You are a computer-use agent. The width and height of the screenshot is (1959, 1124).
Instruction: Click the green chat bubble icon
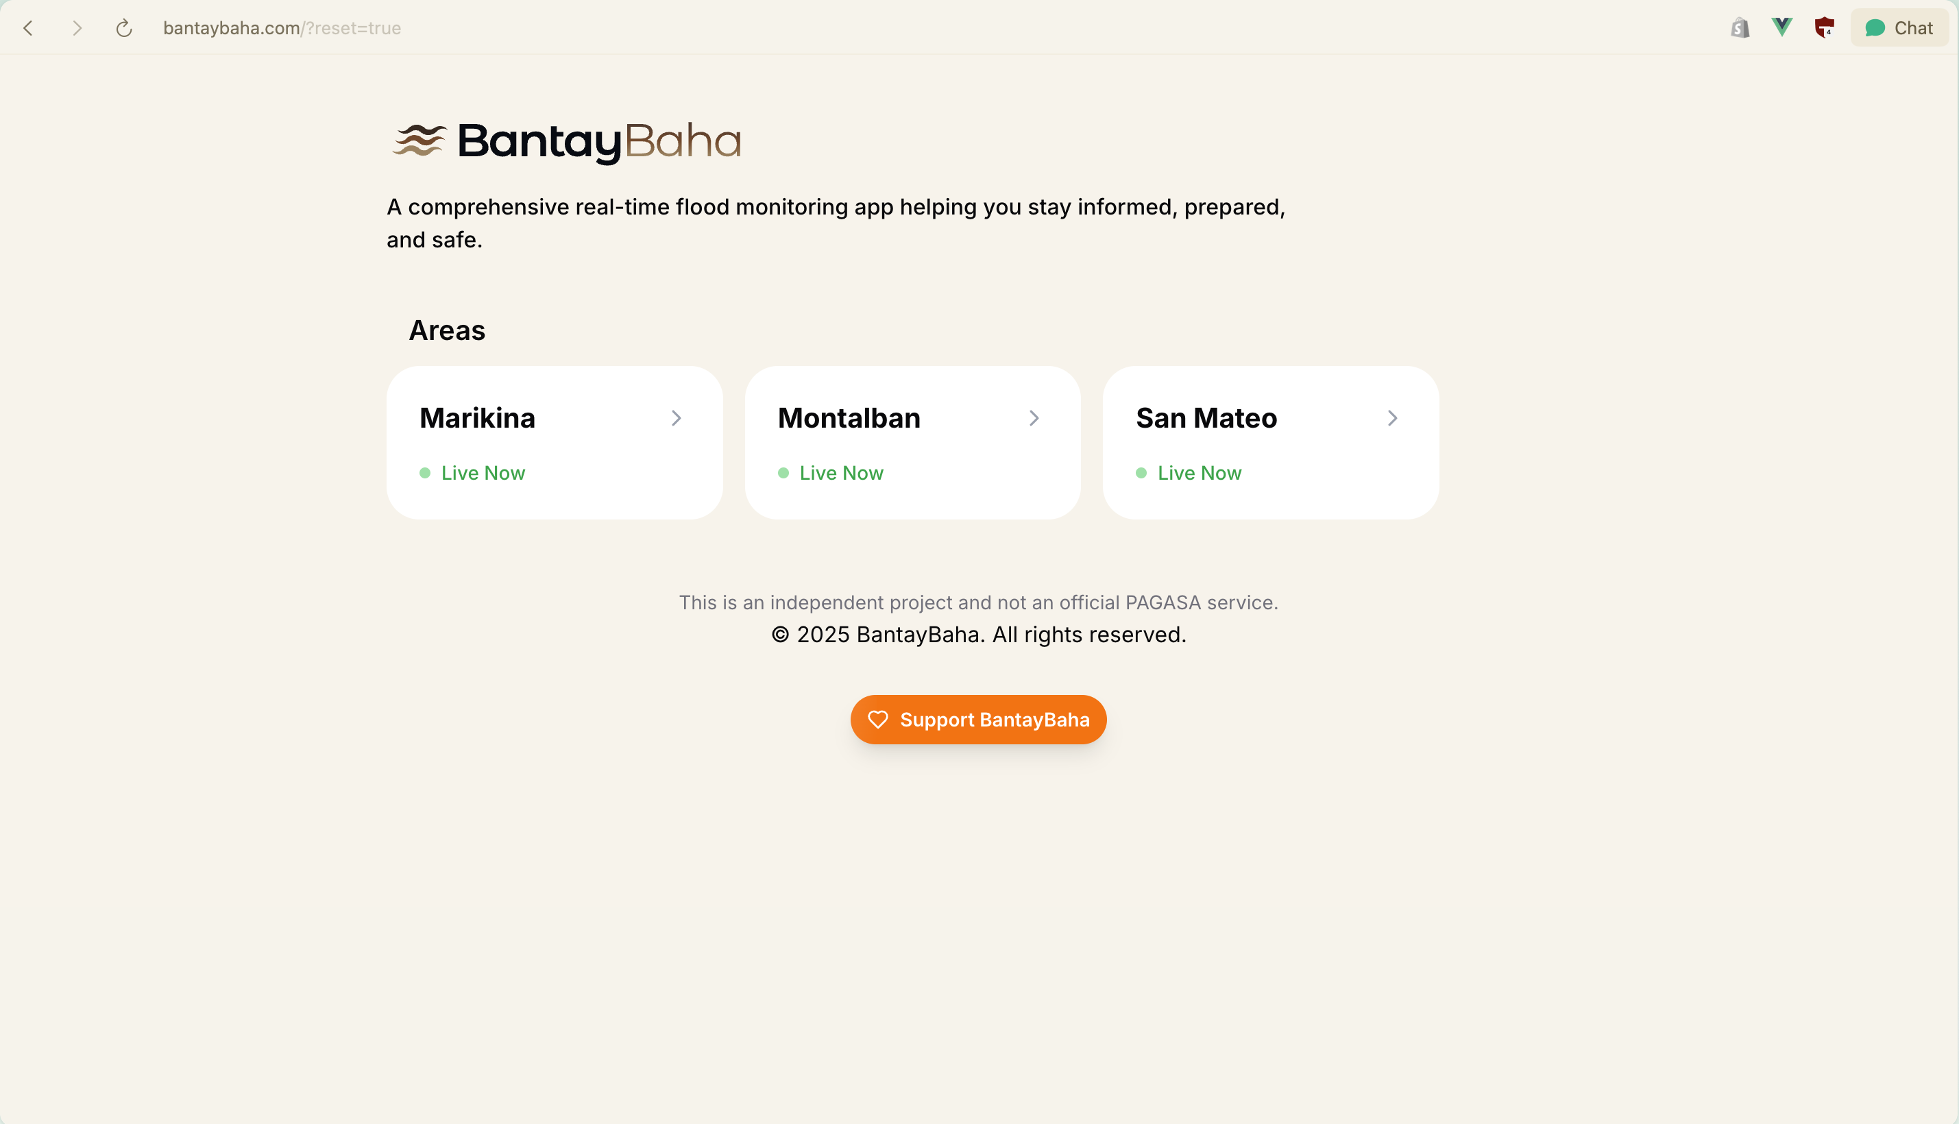(x=1873, y=27)
